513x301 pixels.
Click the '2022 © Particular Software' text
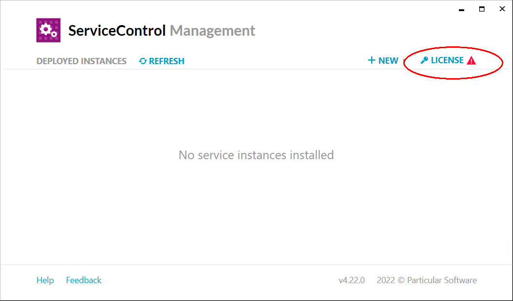427,280
